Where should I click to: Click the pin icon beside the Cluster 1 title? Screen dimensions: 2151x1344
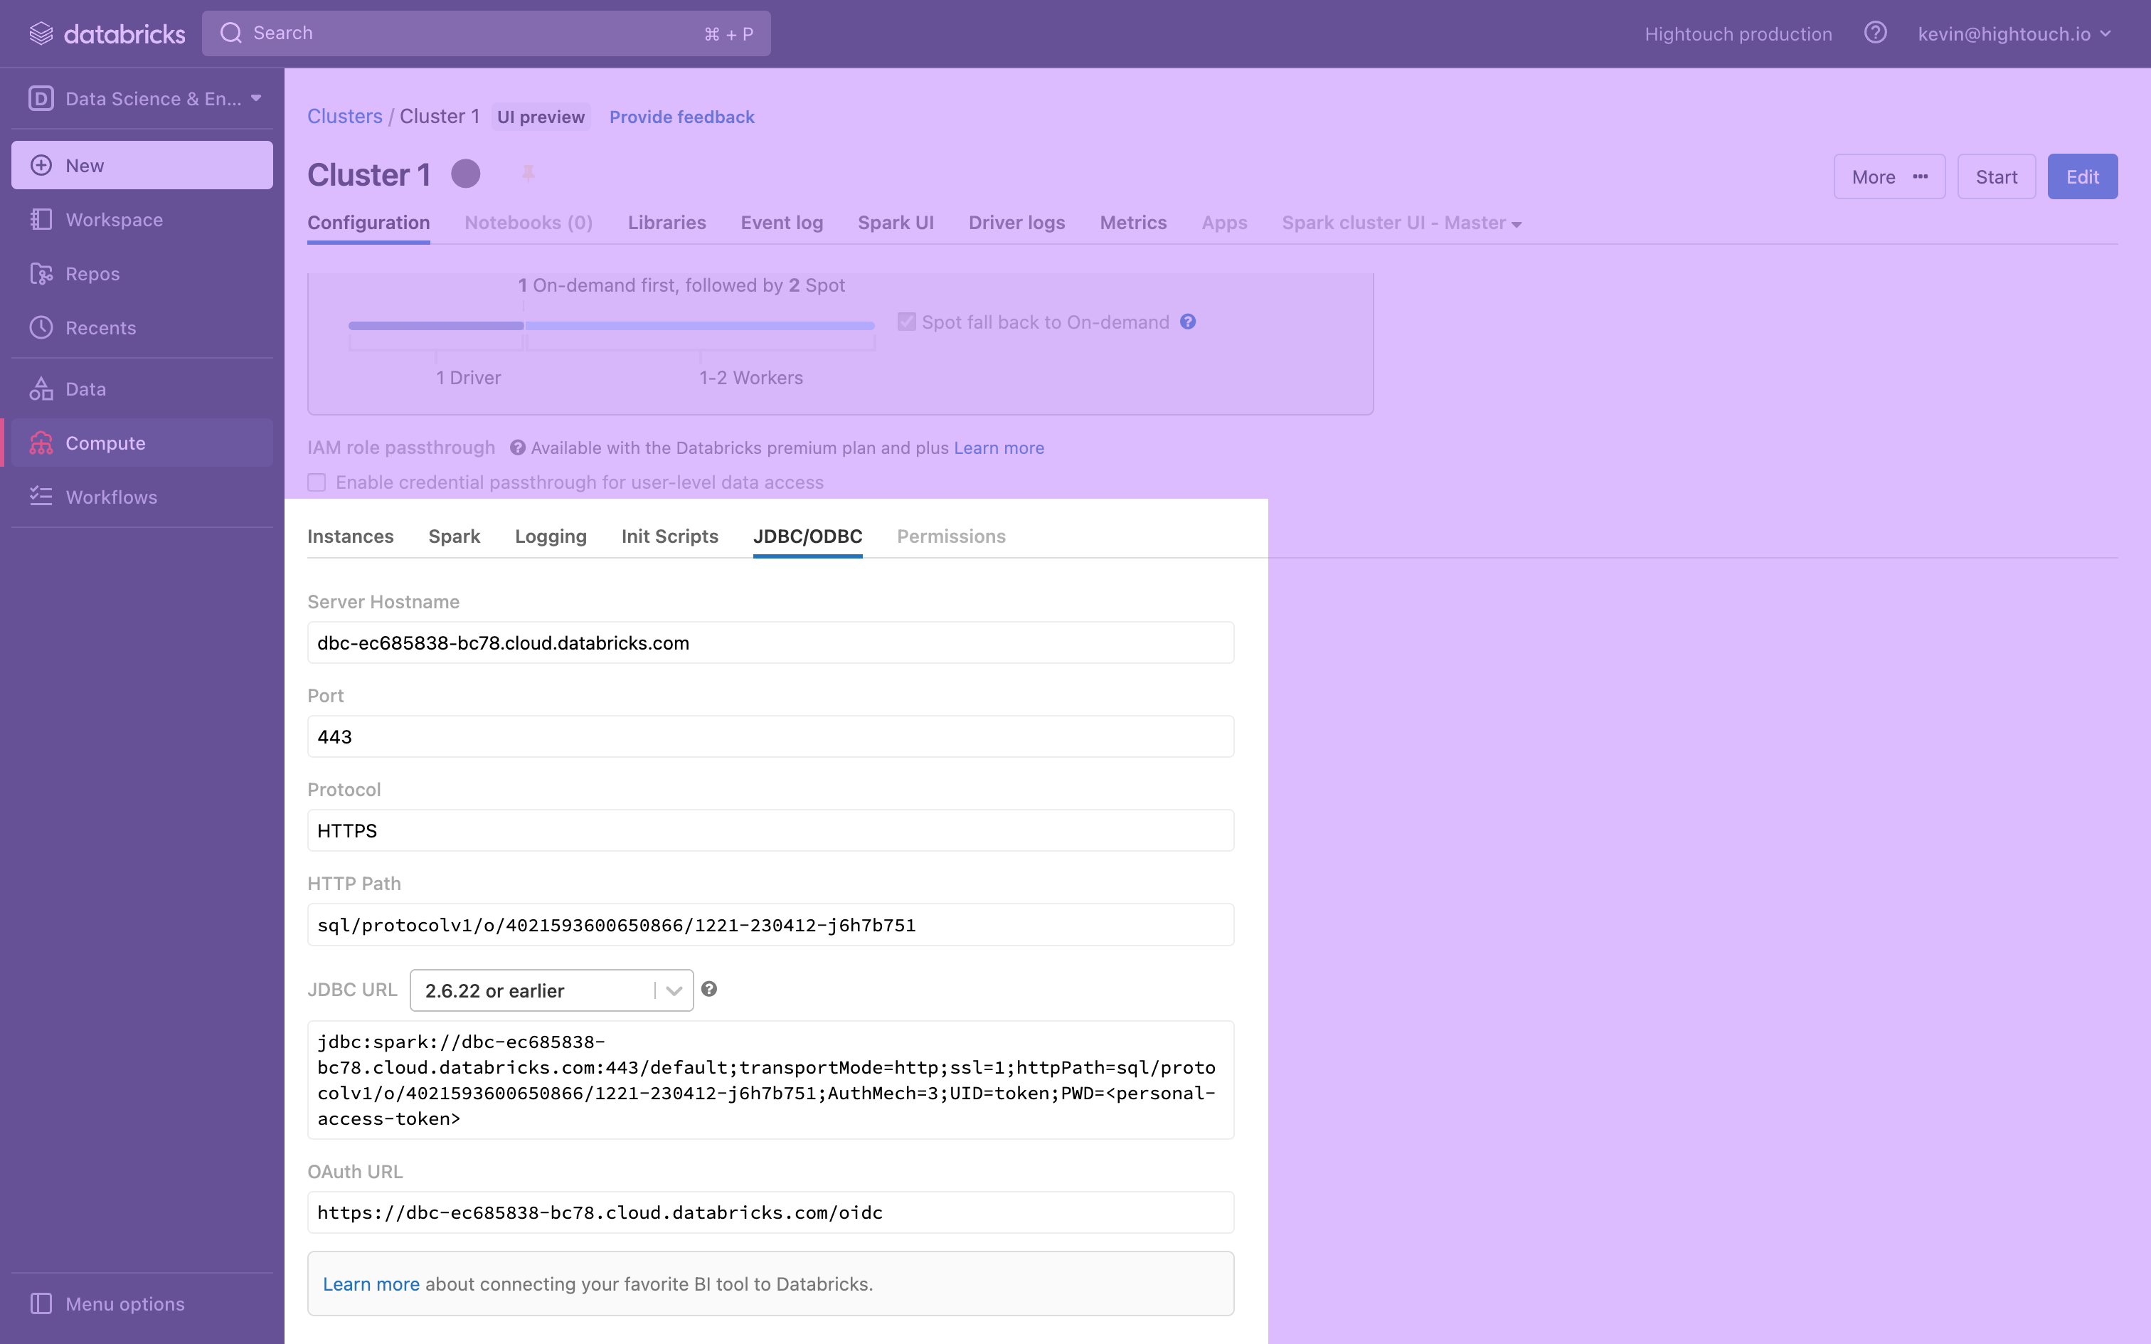pos(528,174)
